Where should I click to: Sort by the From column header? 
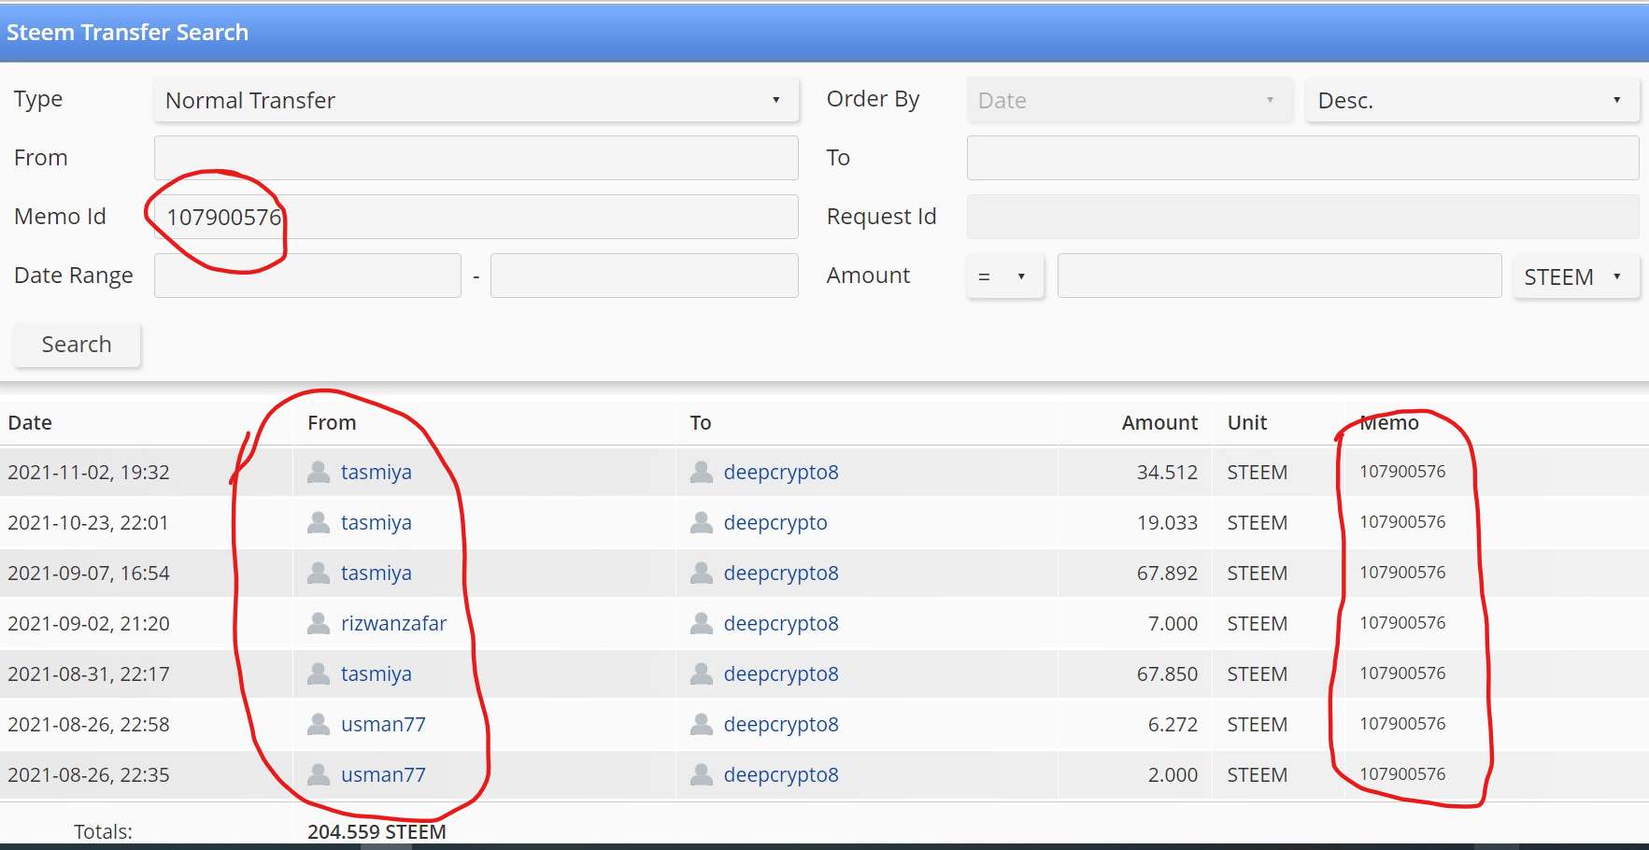(332, 422)
